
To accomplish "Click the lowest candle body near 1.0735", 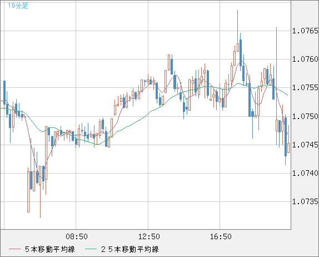I will 28,191.
